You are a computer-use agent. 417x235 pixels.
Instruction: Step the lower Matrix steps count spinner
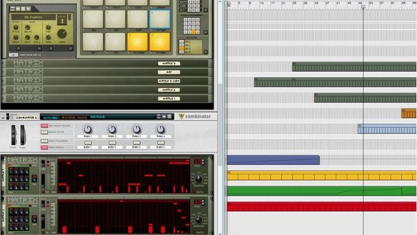(x=203, y=202)
